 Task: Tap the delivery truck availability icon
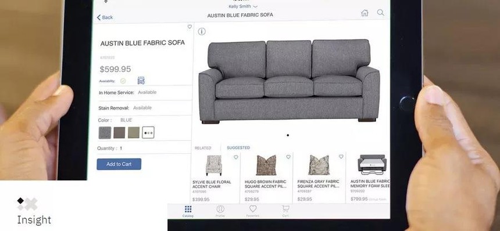141,81
